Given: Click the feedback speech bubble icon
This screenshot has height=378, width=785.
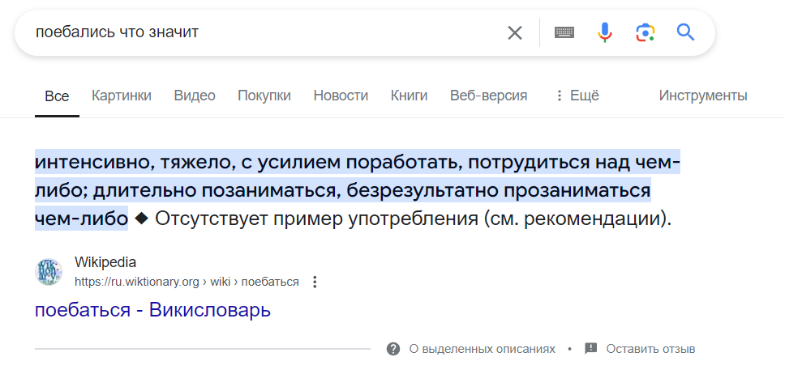Looking at the screenshot, I should pyautogui.click(x=591, y=349).
